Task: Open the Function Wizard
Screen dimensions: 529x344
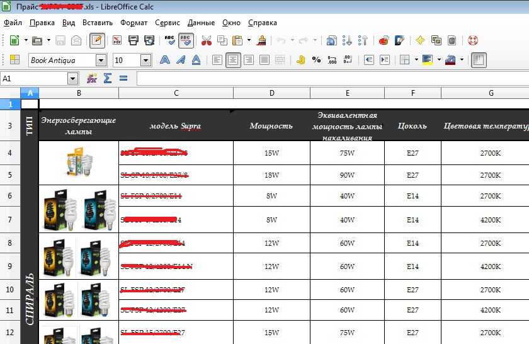Action: 92,79
